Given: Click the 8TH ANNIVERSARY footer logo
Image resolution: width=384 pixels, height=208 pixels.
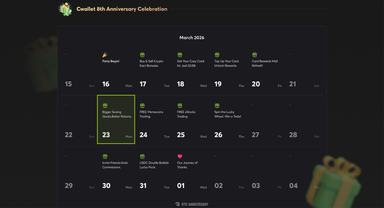Looking at the screenshot, I should pos(192,204).
